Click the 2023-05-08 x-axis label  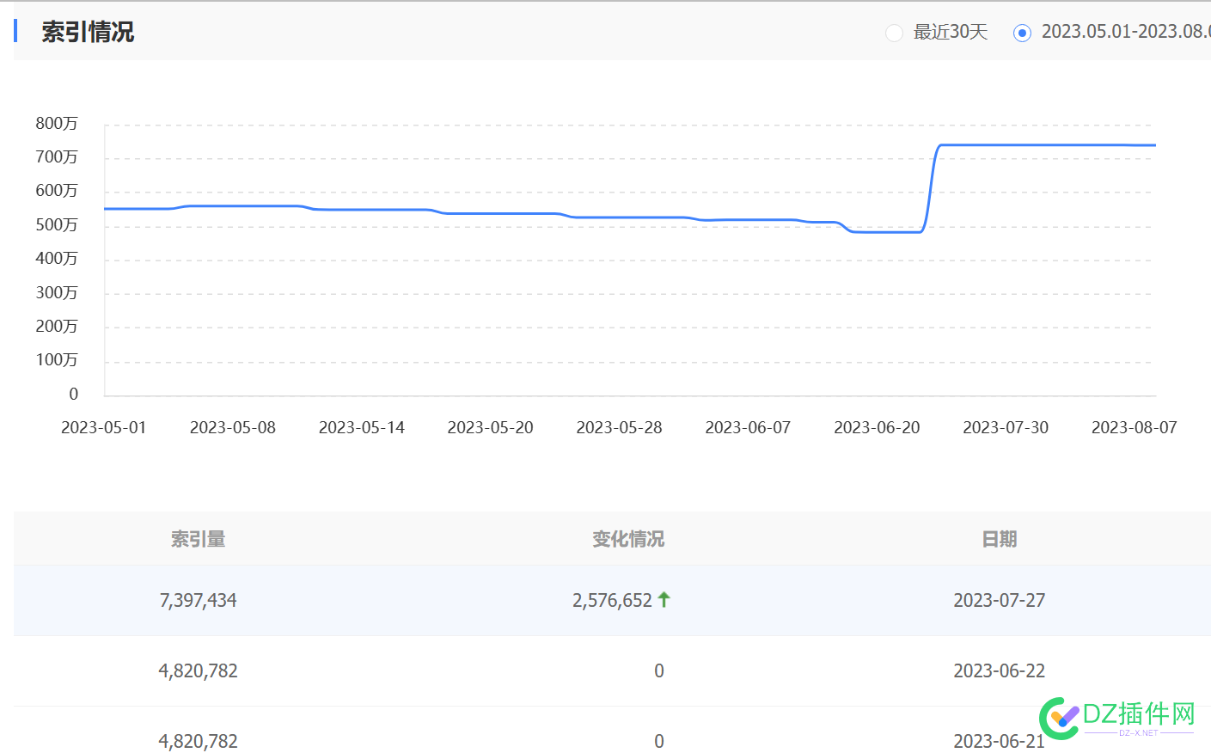click(233, 427)
